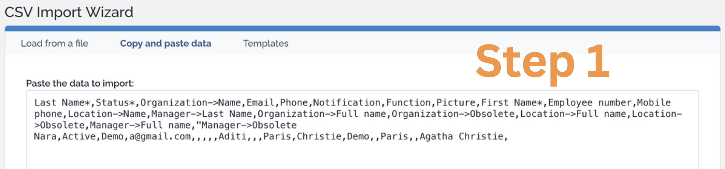This screenshot has height=169, width=725.
Task: Place cursor on 'Status*' in header row
Action: coord(115,103)
